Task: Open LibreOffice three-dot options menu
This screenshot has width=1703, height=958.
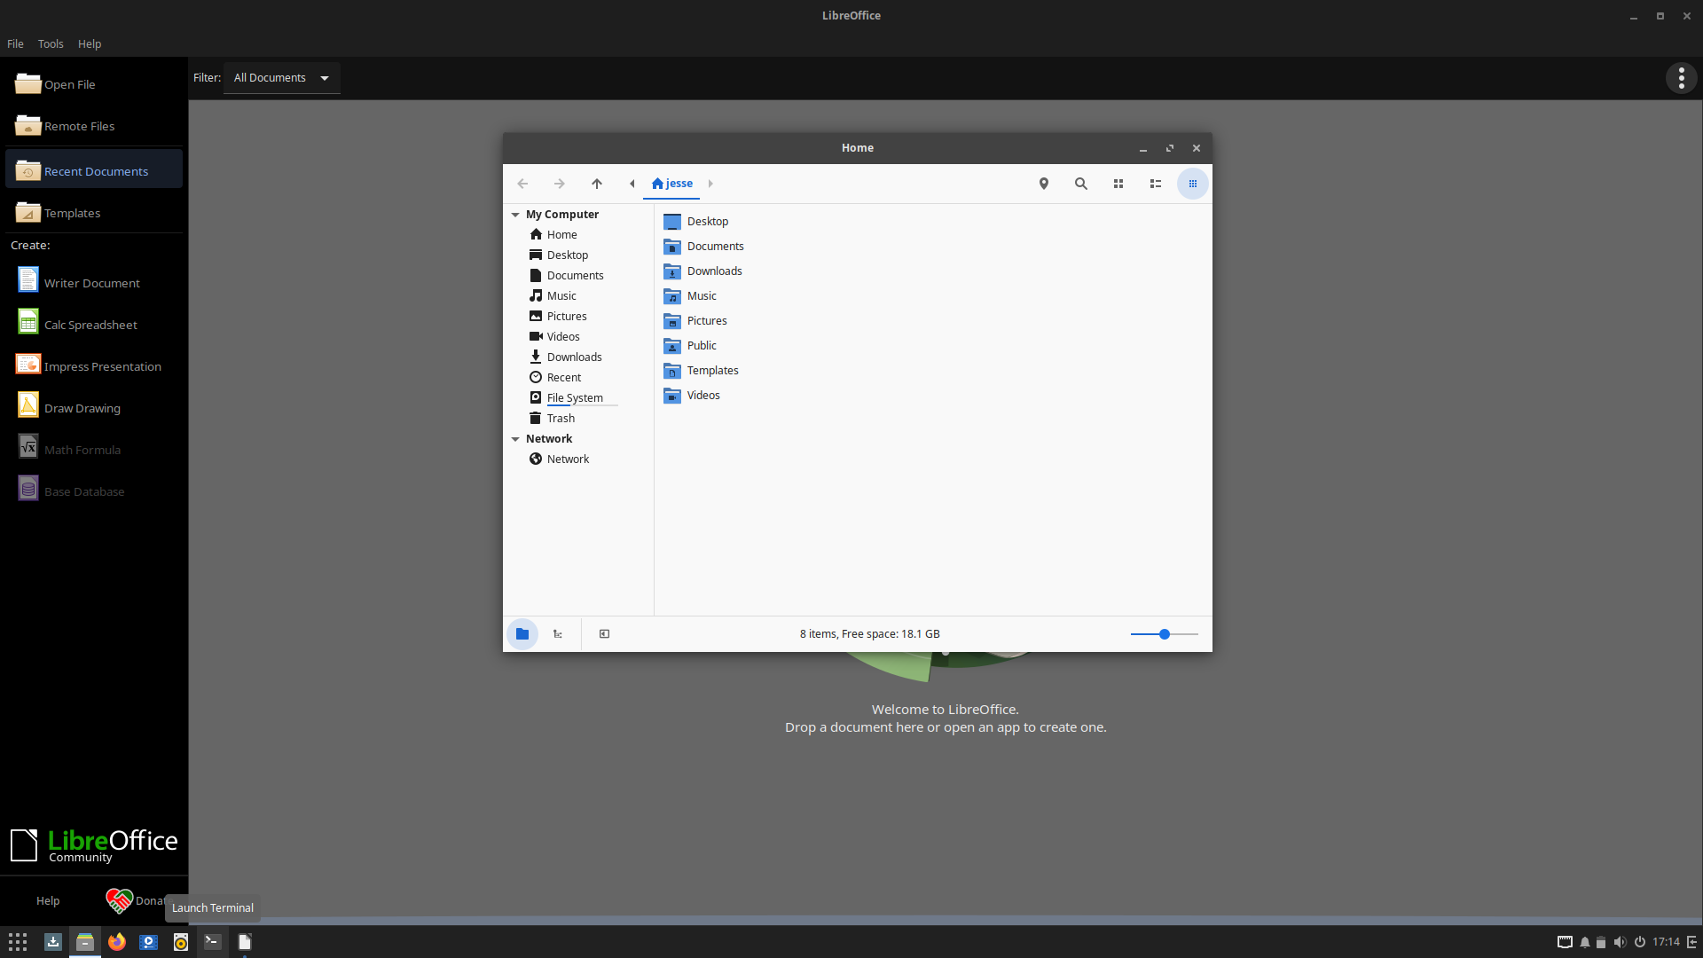Action: pos(1682,78)
